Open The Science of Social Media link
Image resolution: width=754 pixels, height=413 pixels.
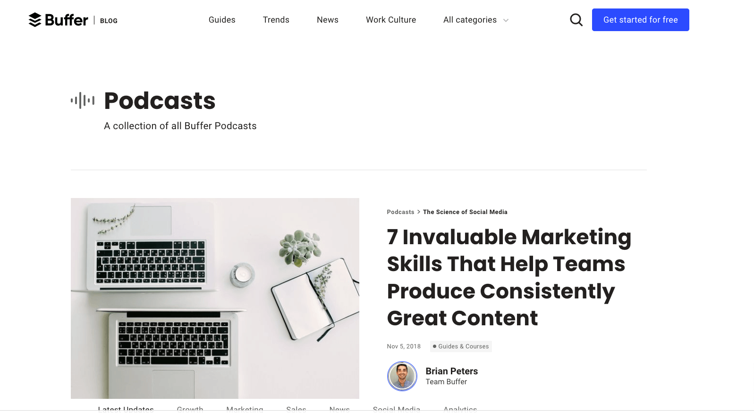465,212
